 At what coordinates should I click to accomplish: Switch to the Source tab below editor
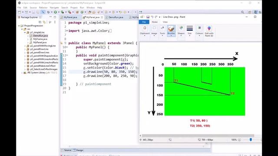[x=66, y=150]
